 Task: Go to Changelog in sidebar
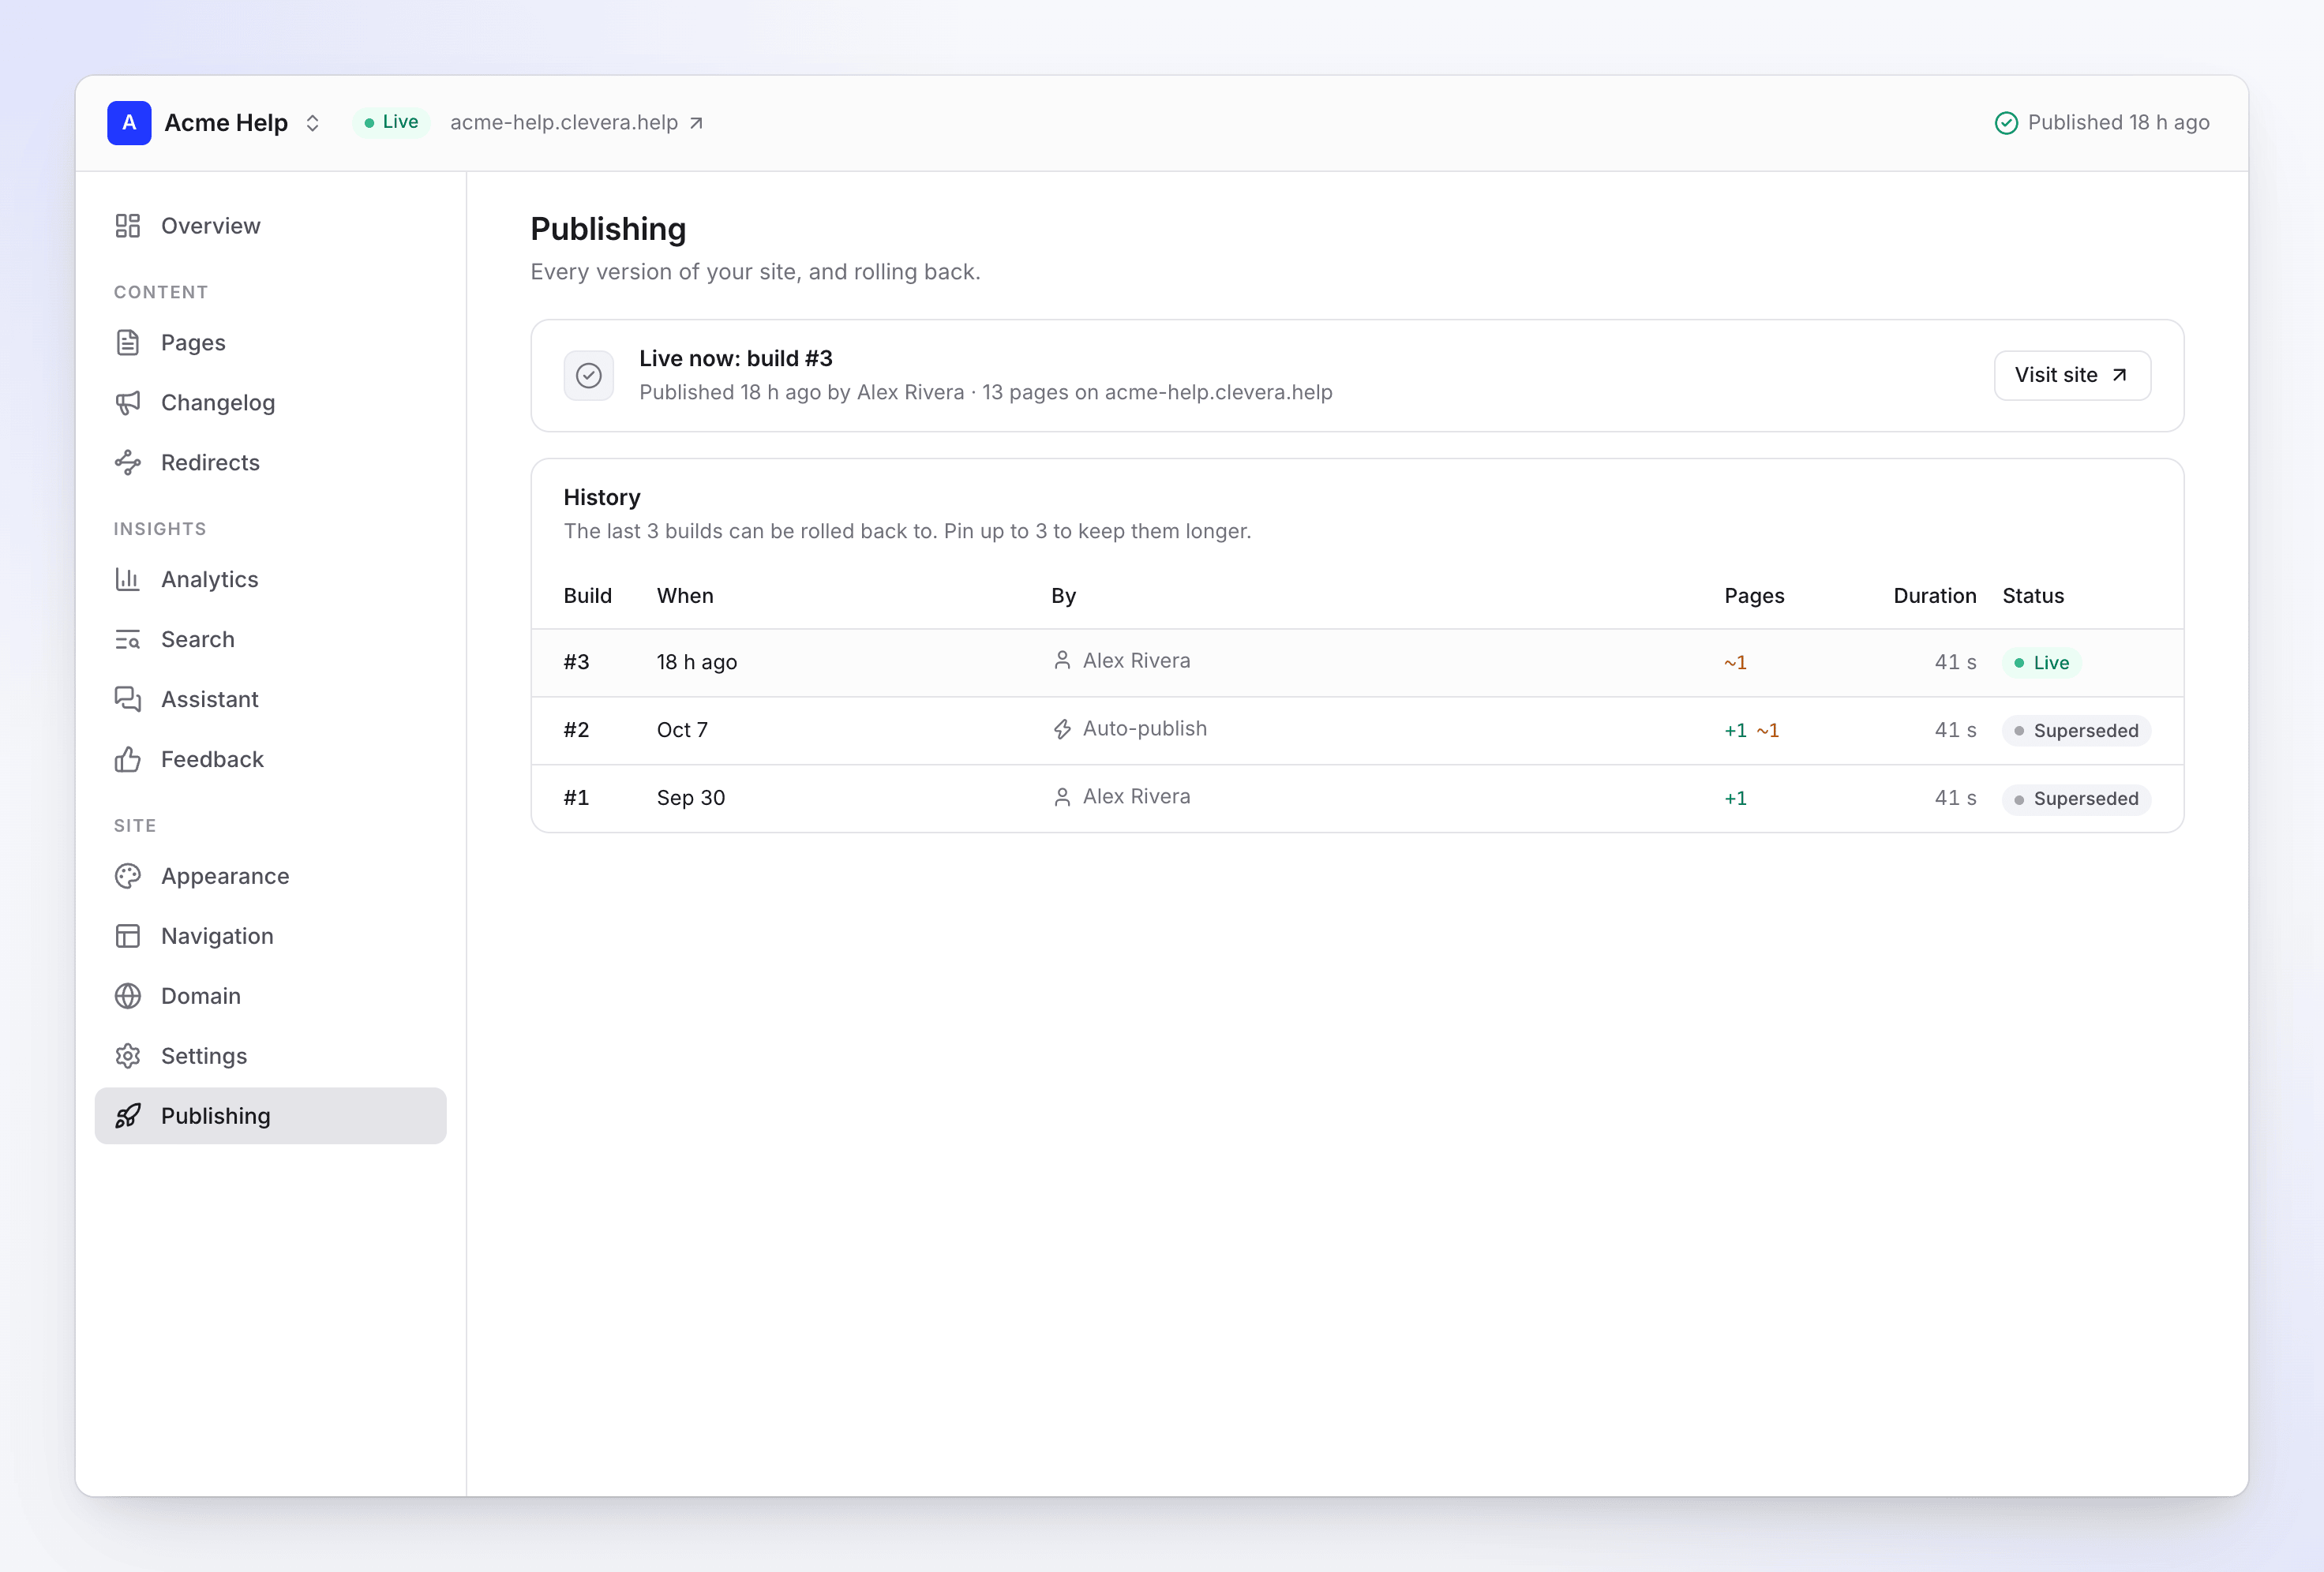[x=271, y=403]
